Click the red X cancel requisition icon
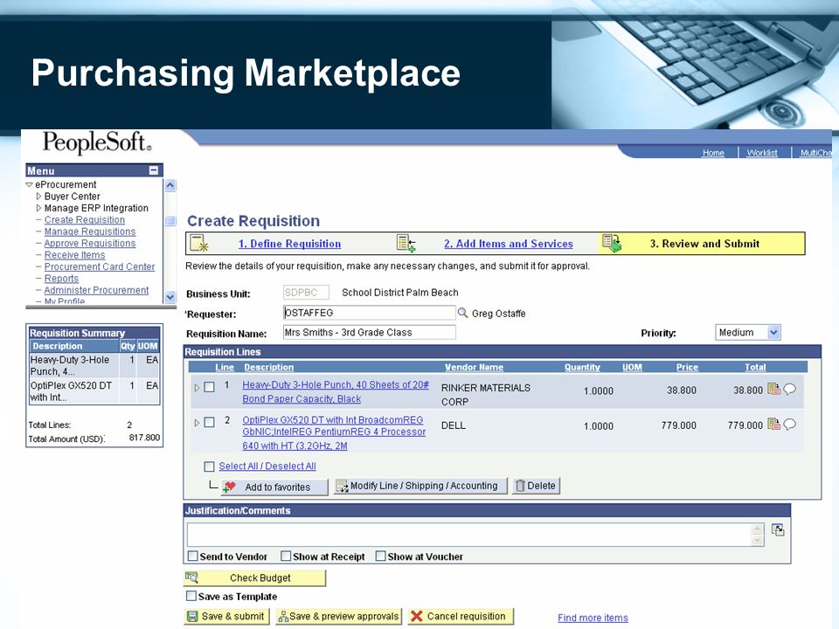Screen dimensions: 839x629 (416, 616)
